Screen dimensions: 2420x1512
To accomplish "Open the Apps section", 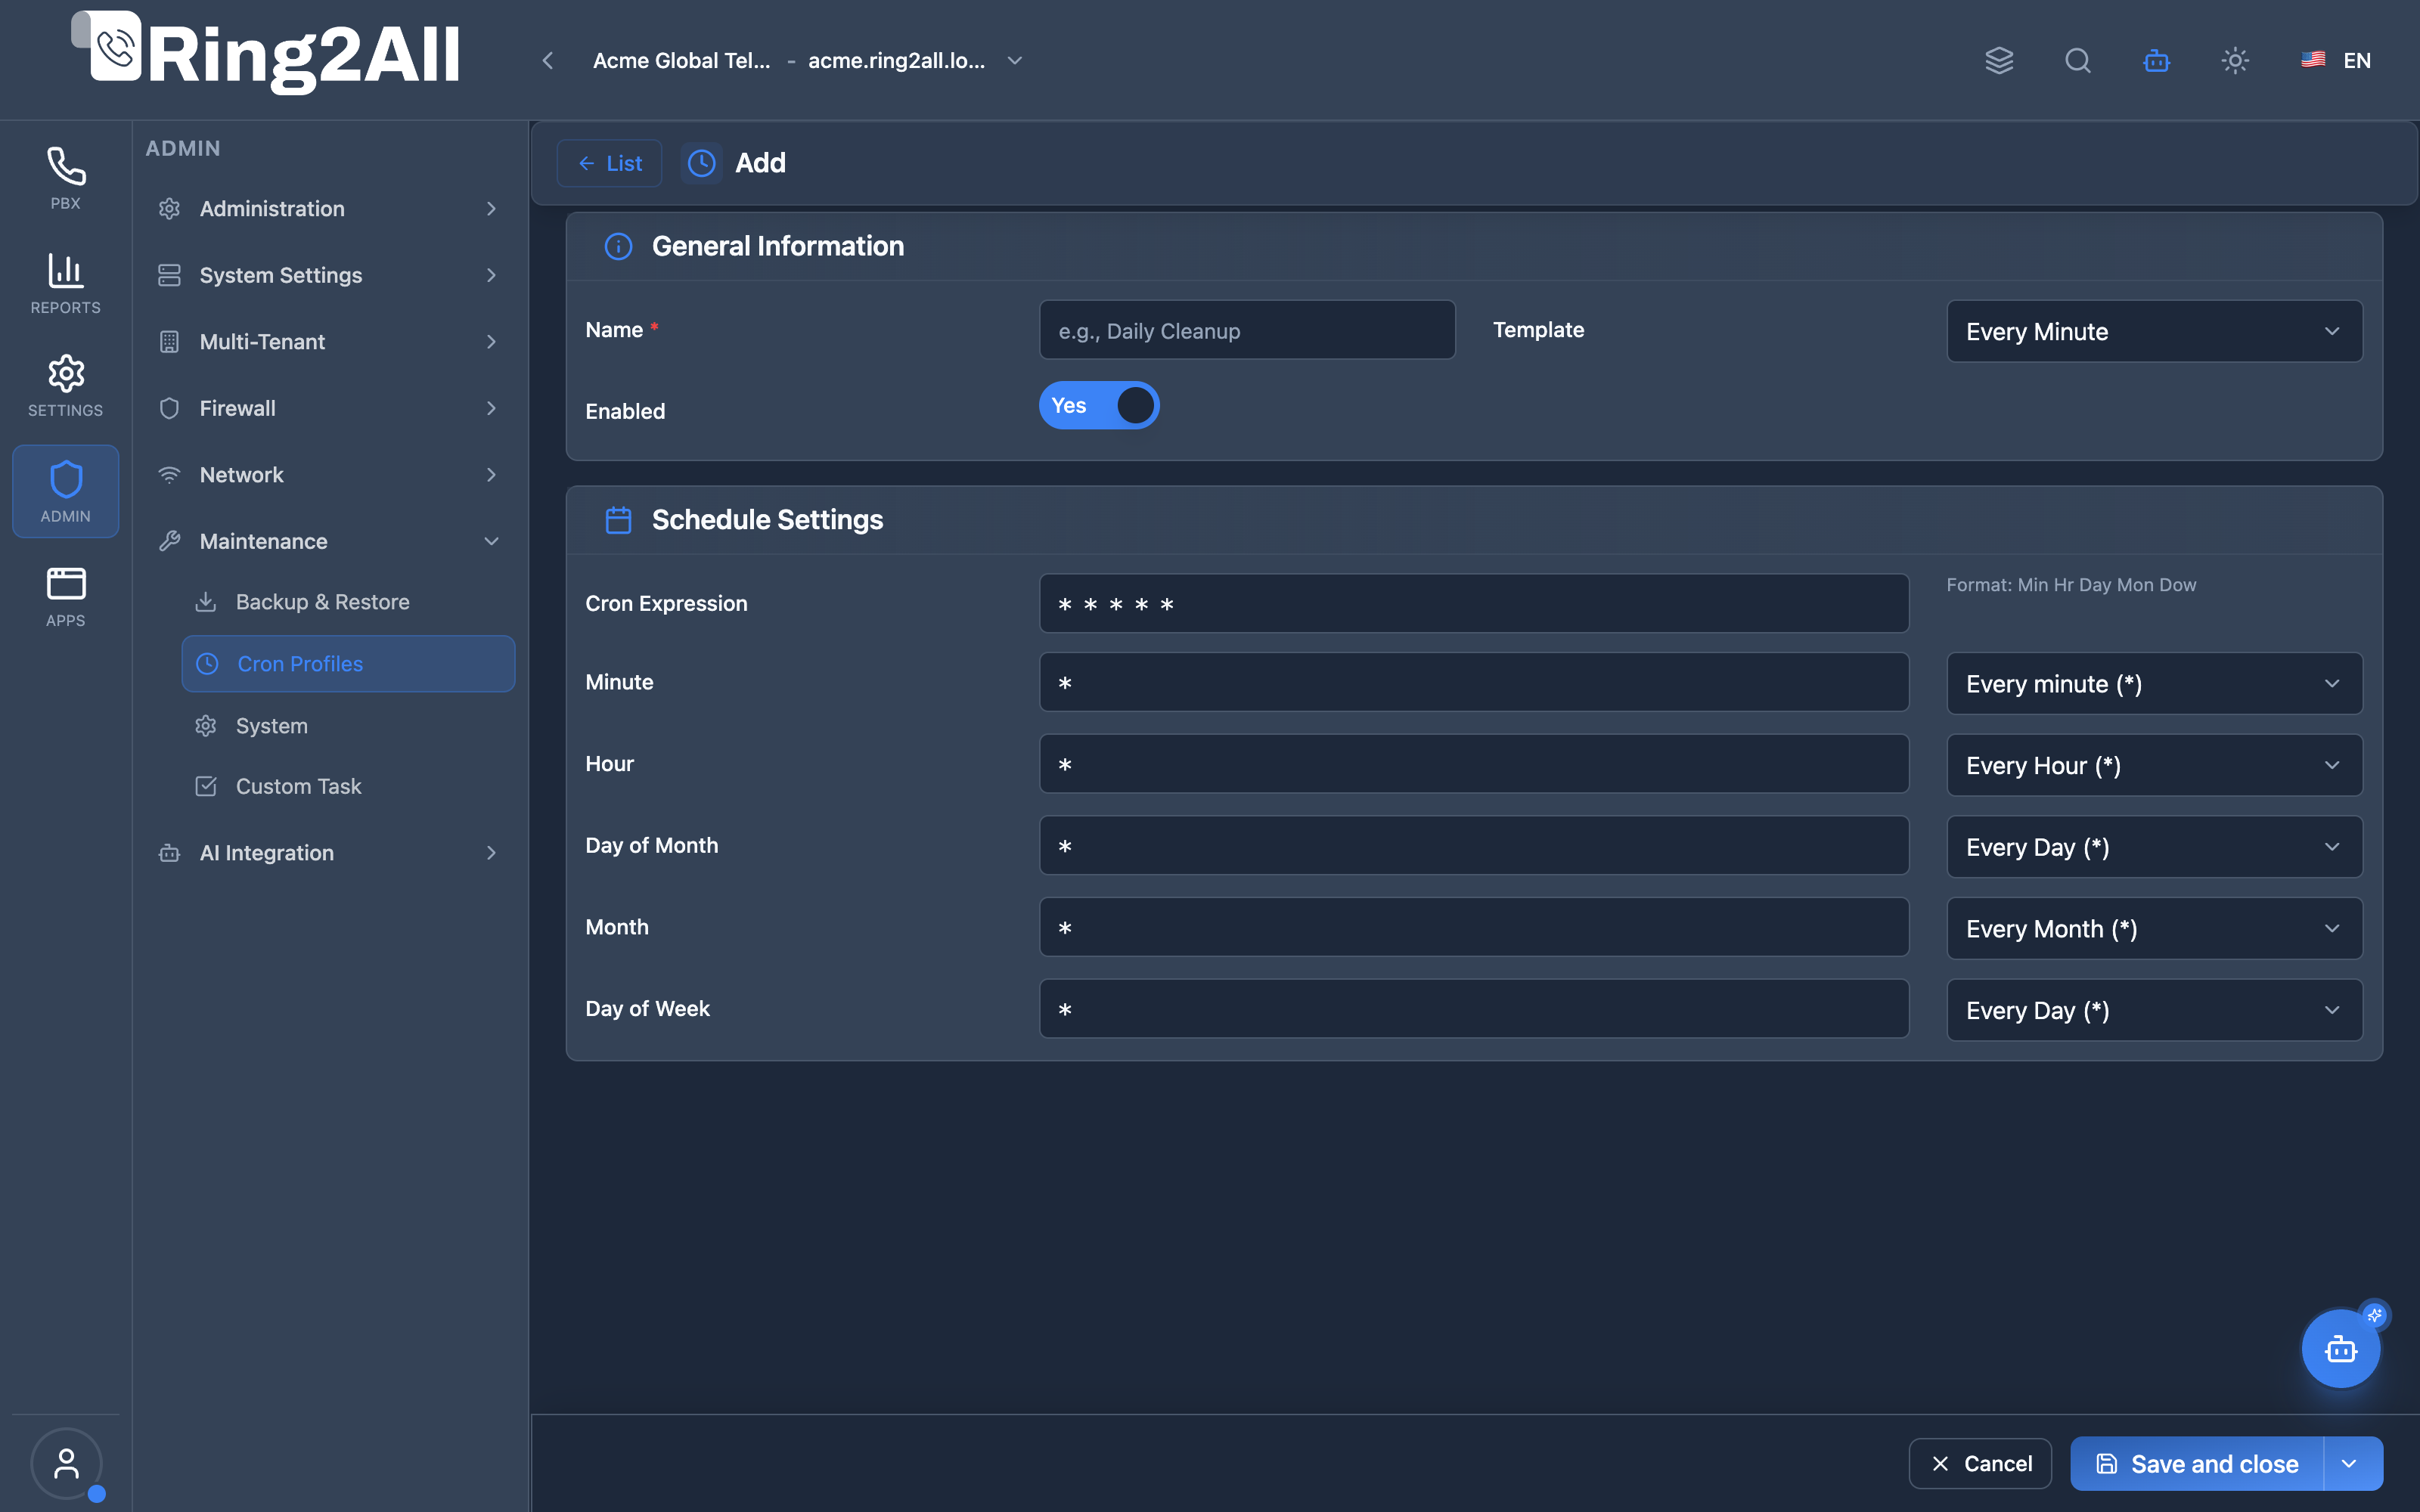I will [65, 596].
